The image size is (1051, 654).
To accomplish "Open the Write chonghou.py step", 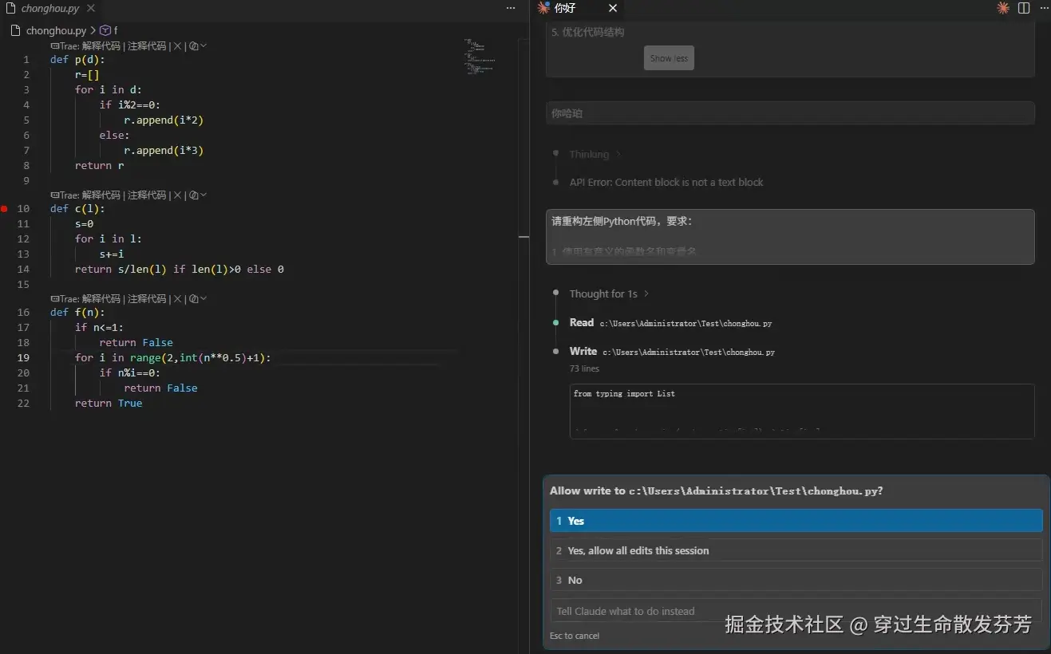I will (x=672, y=352).
